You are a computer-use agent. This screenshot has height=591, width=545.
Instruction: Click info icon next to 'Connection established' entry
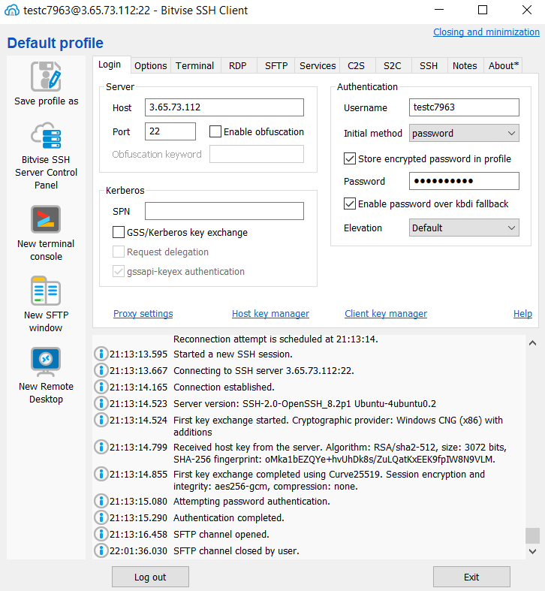pyautogui.click(x=101, y=387)
